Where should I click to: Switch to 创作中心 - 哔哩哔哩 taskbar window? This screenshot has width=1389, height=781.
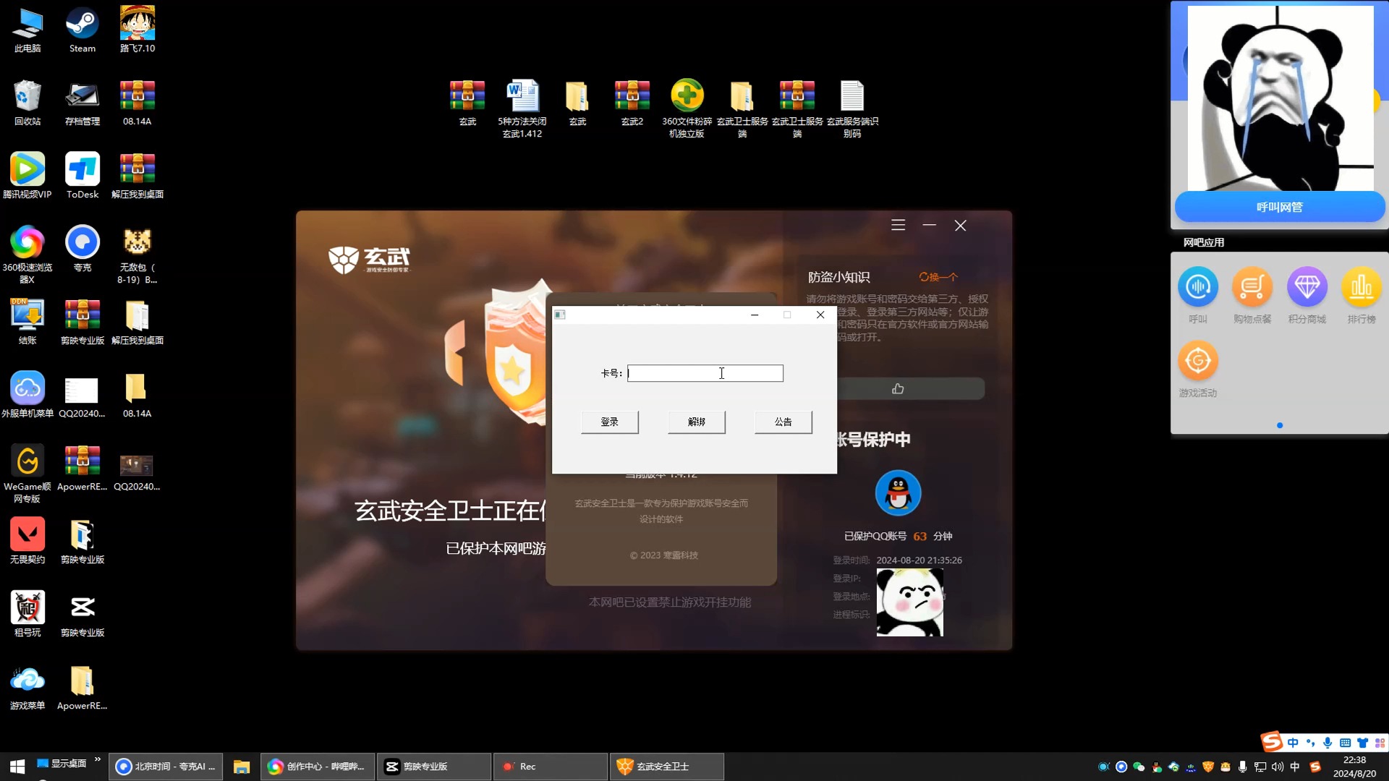pos(318,767)
